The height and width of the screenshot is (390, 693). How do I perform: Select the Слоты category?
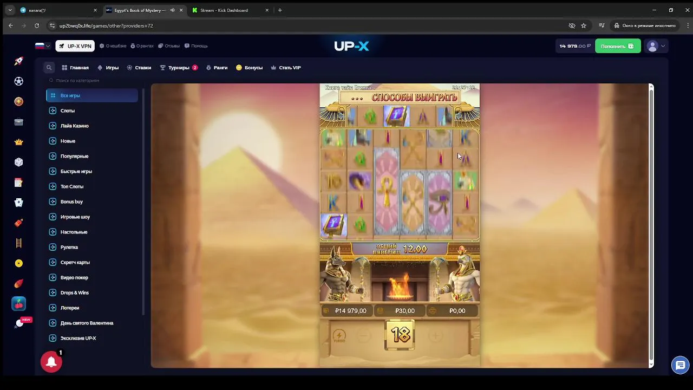(x=92, y=110)
